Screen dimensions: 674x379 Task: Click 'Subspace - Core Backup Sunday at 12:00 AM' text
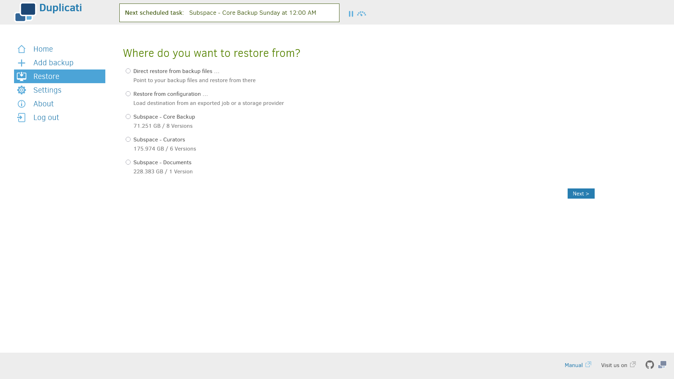(x=253, y=13)
